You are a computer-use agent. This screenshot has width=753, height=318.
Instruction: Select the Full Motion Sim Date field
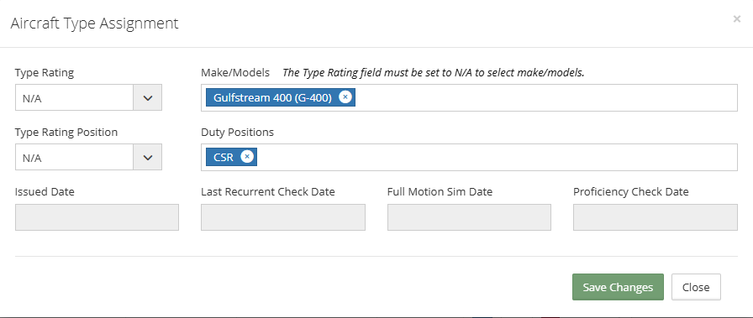click(469, 217)
